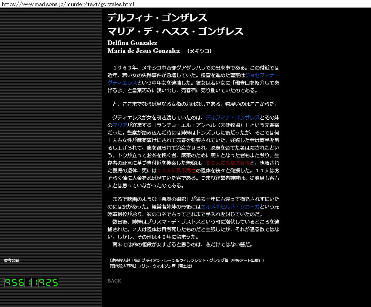Click the reference 『現代殺人百科』 line
Screen dimensions: 371x307
pos(150,266)
